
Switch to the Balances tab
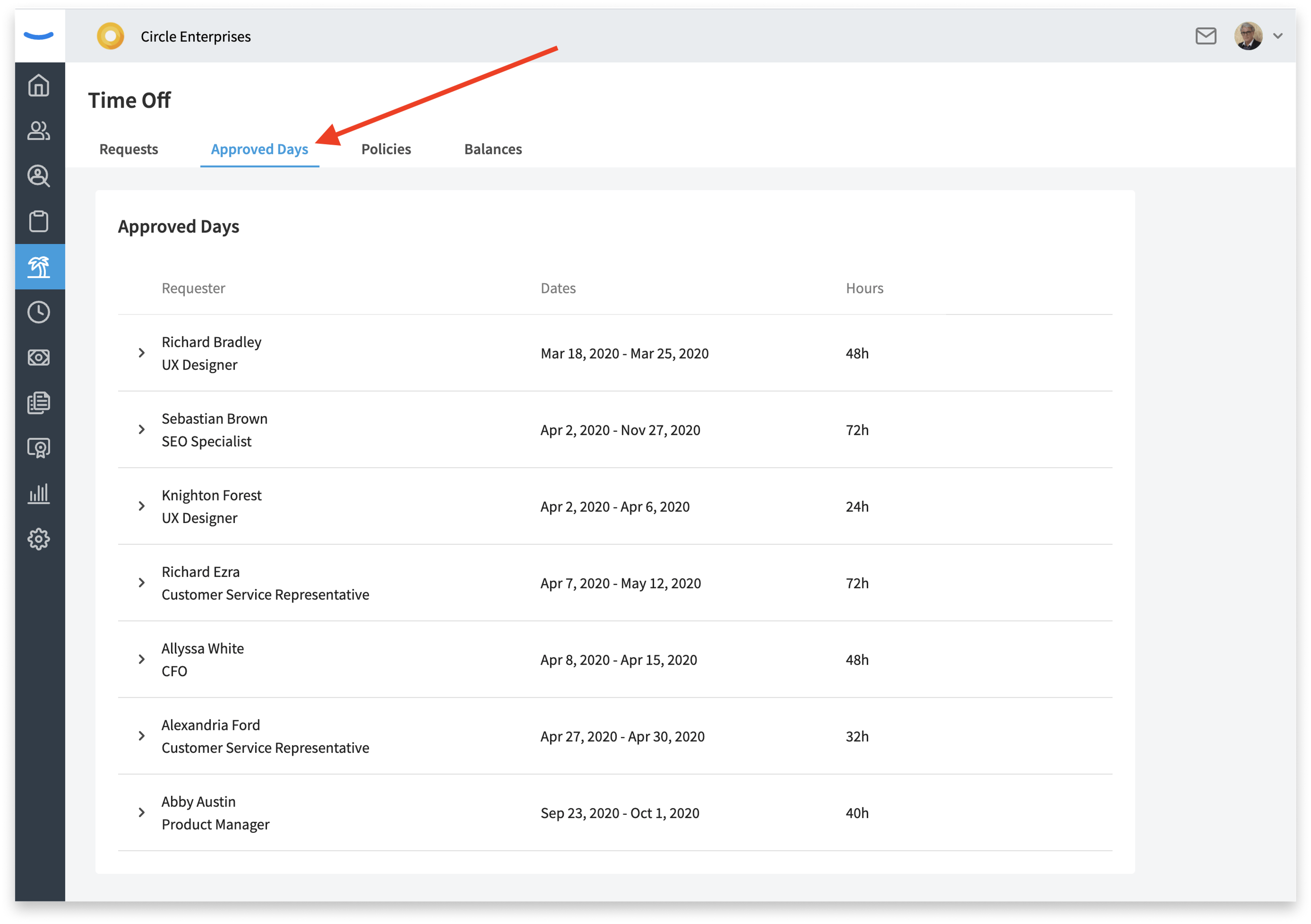pos(493,149)
